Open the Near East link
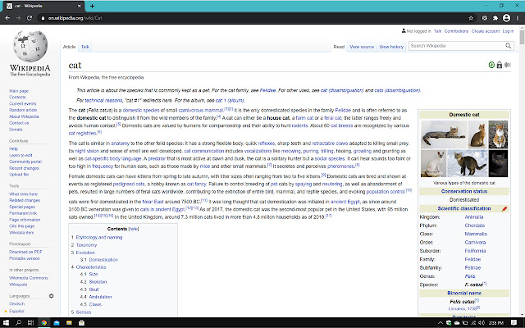The width and height of the screenshot is (525, 328). [x=153, y=202]
